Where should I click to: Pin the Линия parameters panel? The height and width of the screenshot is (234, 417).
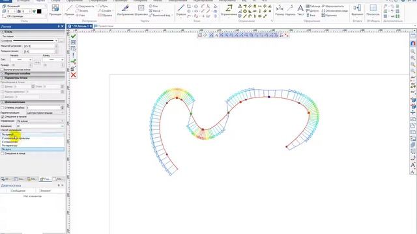tap(59, 26)
